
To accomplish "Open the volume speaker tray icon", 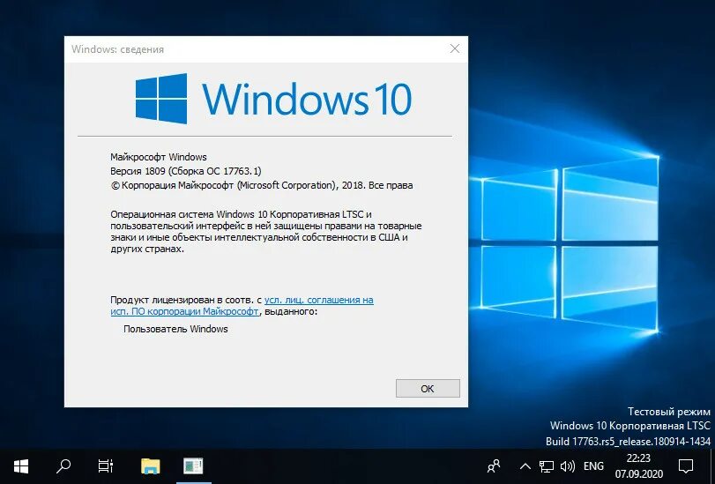I will (x=567, y=466).
